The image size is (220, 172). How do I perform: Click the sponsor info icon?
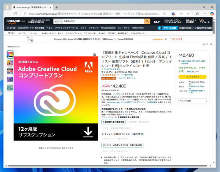pos(211,44)
